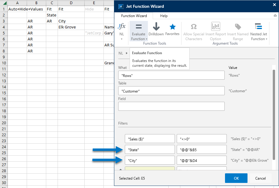Click the Evaluate Function icon
This screenshot has width=279, height=188.
(139, 27)
